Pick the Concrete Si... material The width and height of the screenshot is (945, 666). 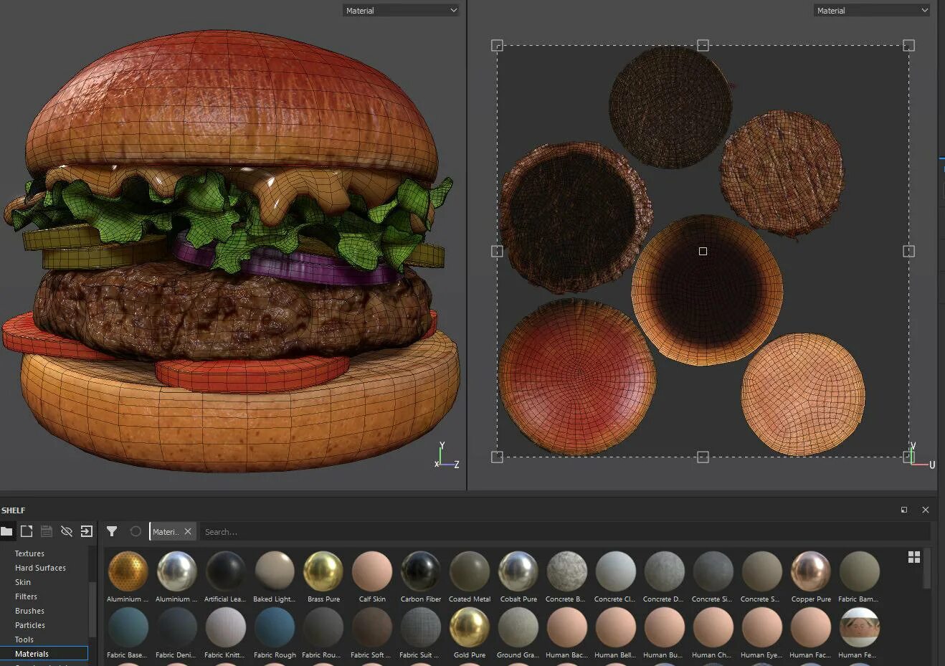(713, 571)
